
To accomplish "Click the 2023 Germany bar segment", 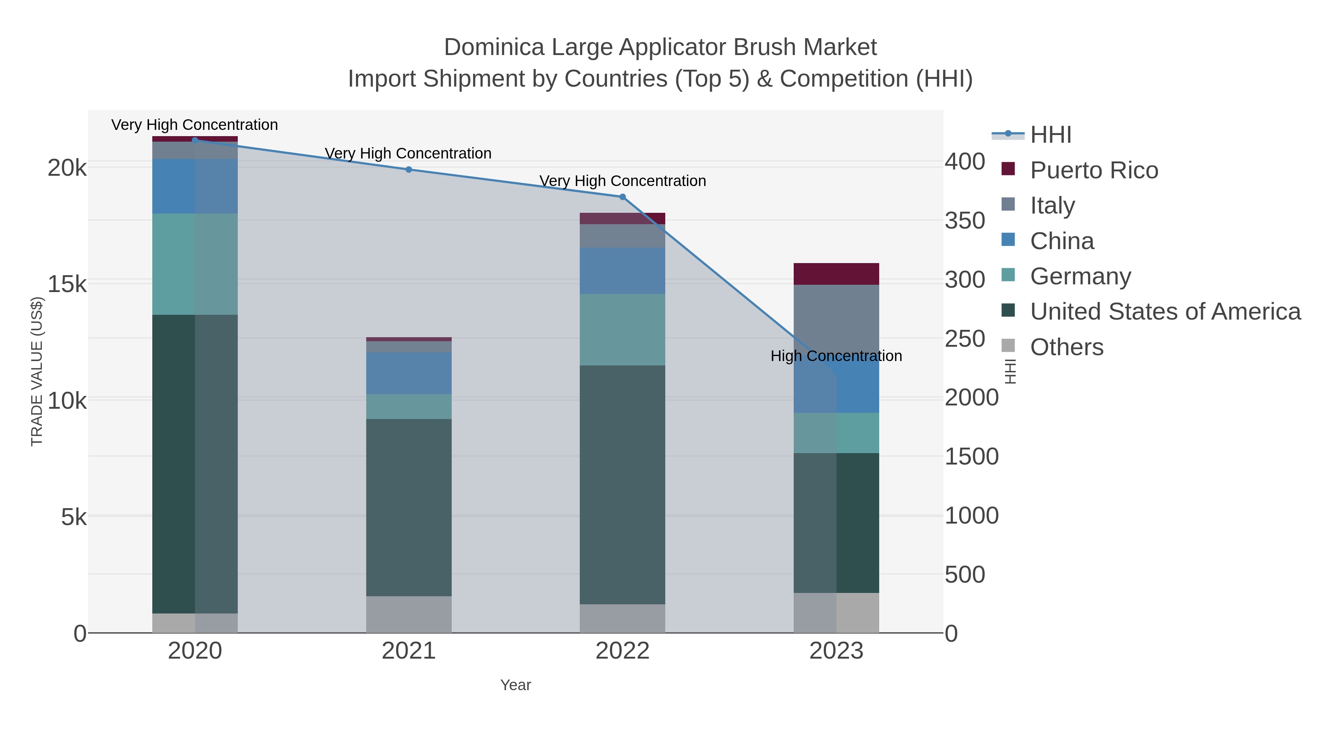I will pos(836,433).
